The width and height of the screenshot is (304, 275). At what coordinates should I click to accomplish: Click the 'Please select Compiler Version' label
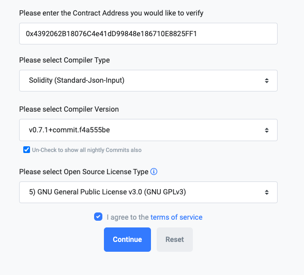[x=69, y=109]
